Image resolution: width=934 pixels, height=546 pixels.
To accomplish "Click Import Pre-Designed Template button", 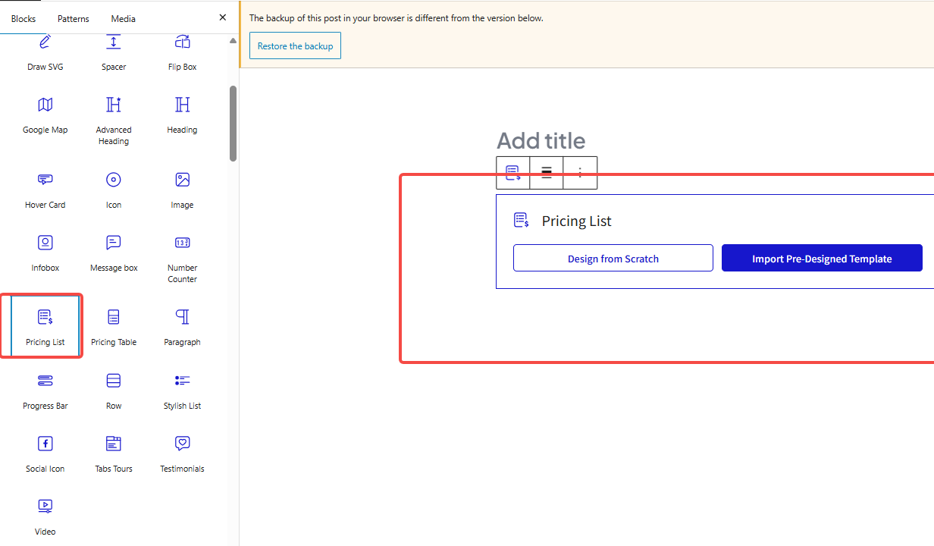I will (x=821, y=259).
